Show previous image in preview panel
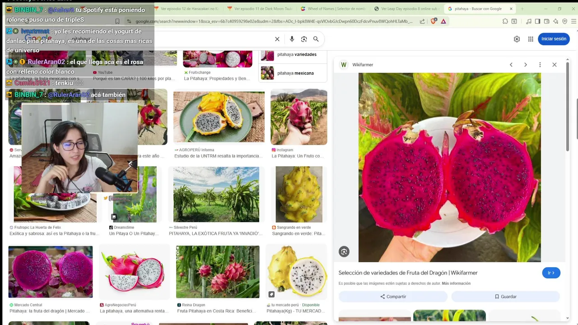This screenshot has height=325, width=578. pyautogui.click(x=511, y=65)
